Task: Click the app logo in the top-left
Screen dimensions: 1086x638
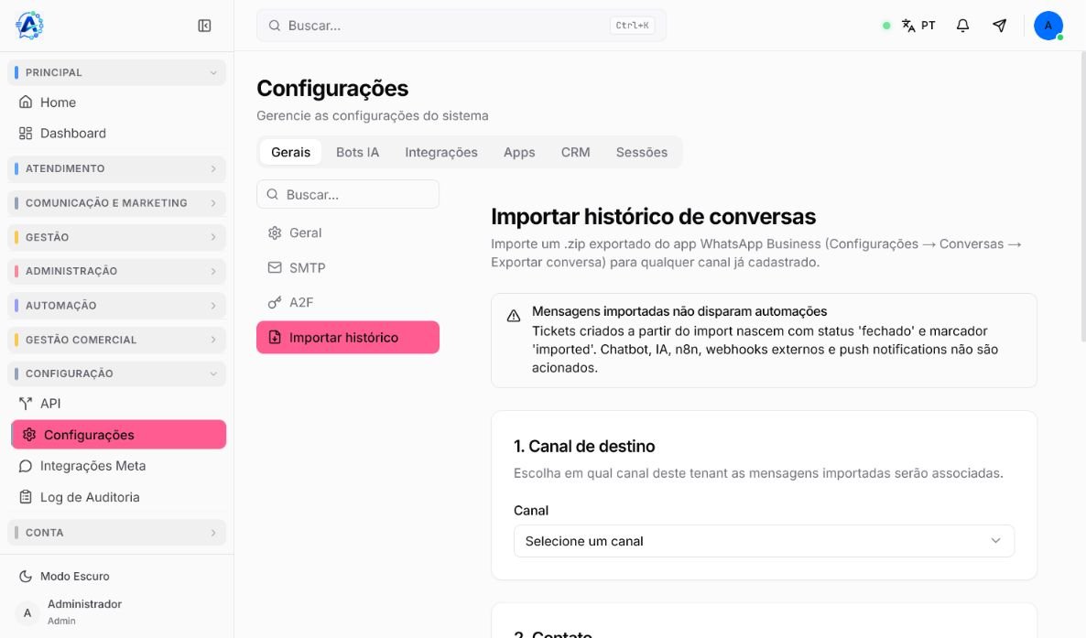Action: click(29, 26)
